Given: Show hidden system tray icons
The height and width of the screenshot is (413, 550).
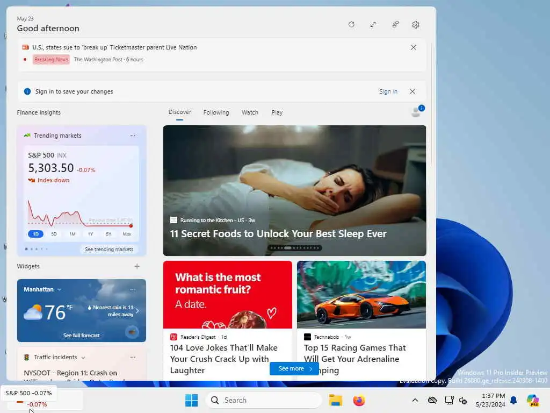Looking at the screenshot, I should (415, 400).
